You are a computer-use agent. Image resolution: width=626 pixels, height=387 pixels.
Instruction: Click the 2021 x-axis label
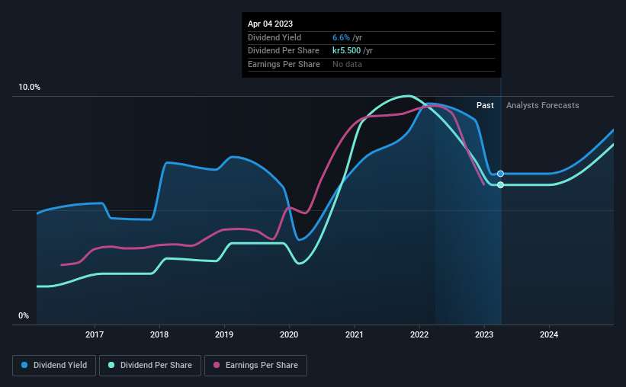(x=354, y=334)
